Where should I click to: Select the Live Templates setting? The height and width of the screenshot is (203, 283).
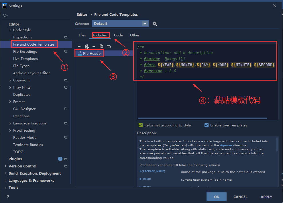(x=25, y=59)
